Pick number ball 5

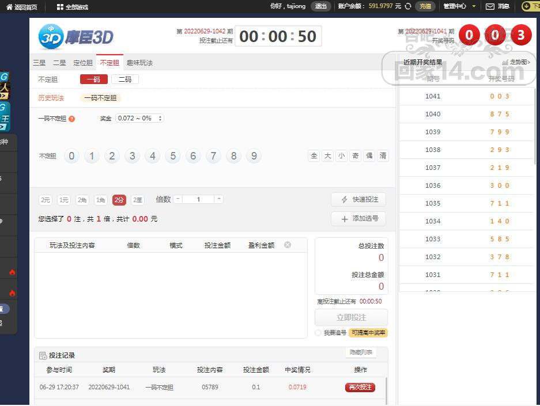pyautogui.click(x=173, y=156)
